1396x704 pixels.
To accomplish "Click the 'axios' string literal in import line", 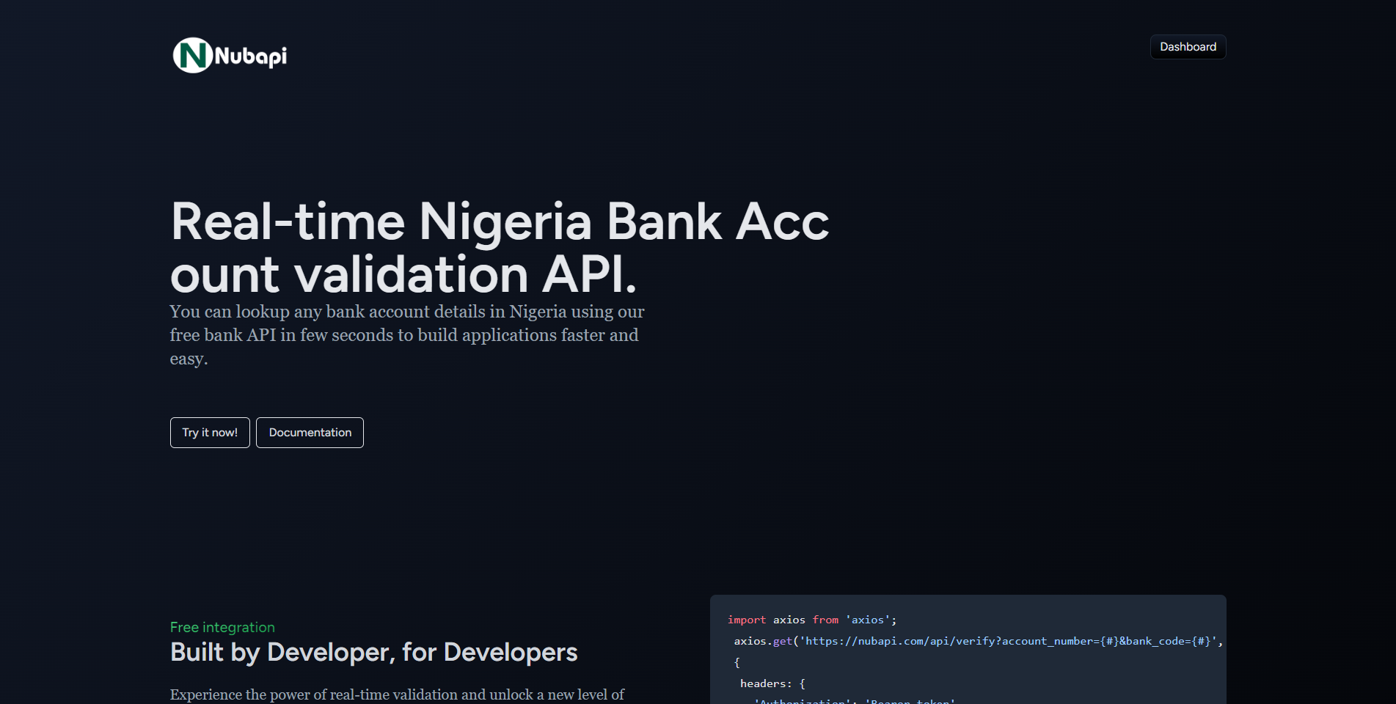I will pyautogui.click(x=868, y=620).
